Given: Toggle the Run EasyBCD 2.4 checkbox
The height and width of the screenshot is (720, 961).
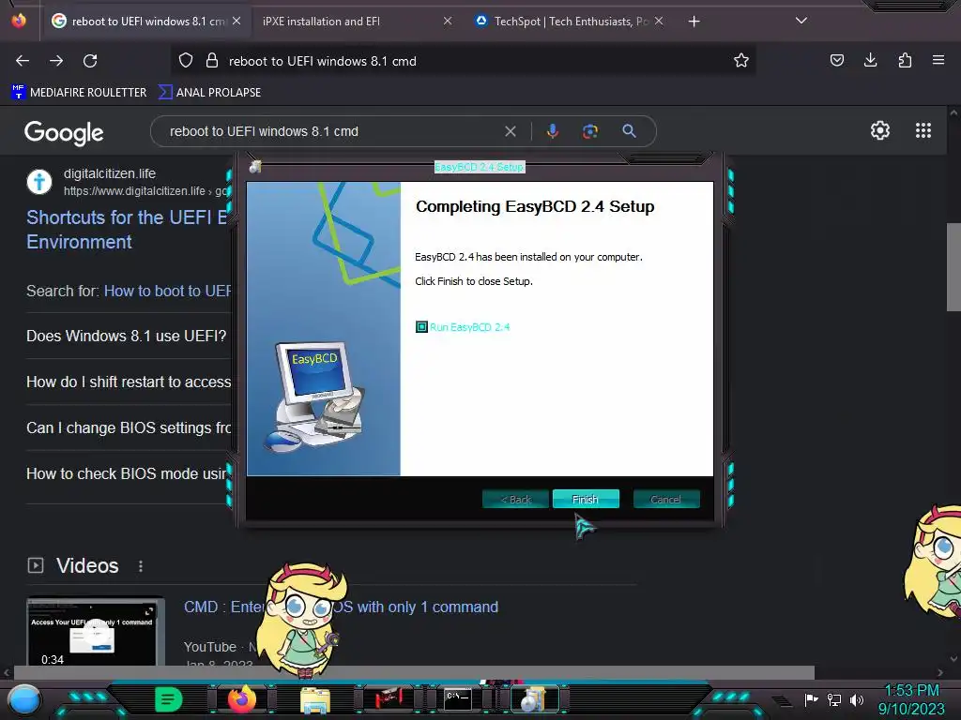Looking at the screenshot, I should pyautogui.click(x=421, y=327).
